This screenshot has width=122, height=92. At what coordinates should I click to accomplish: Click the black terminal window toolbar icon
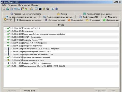click(40, 9)
